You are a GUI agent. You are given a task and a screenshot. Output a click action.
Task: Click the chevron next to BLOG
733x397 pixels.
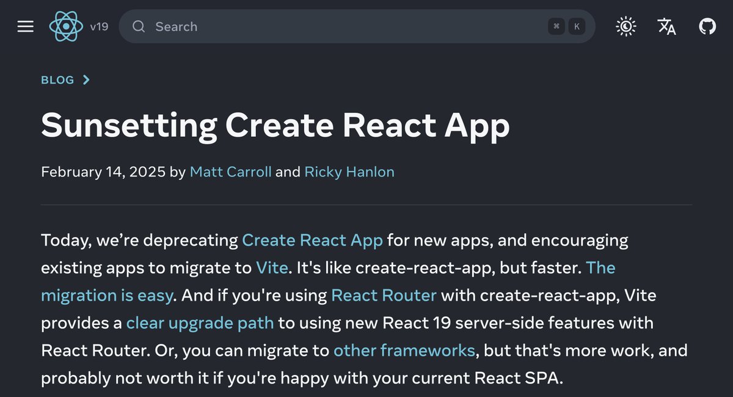(86, 80)
